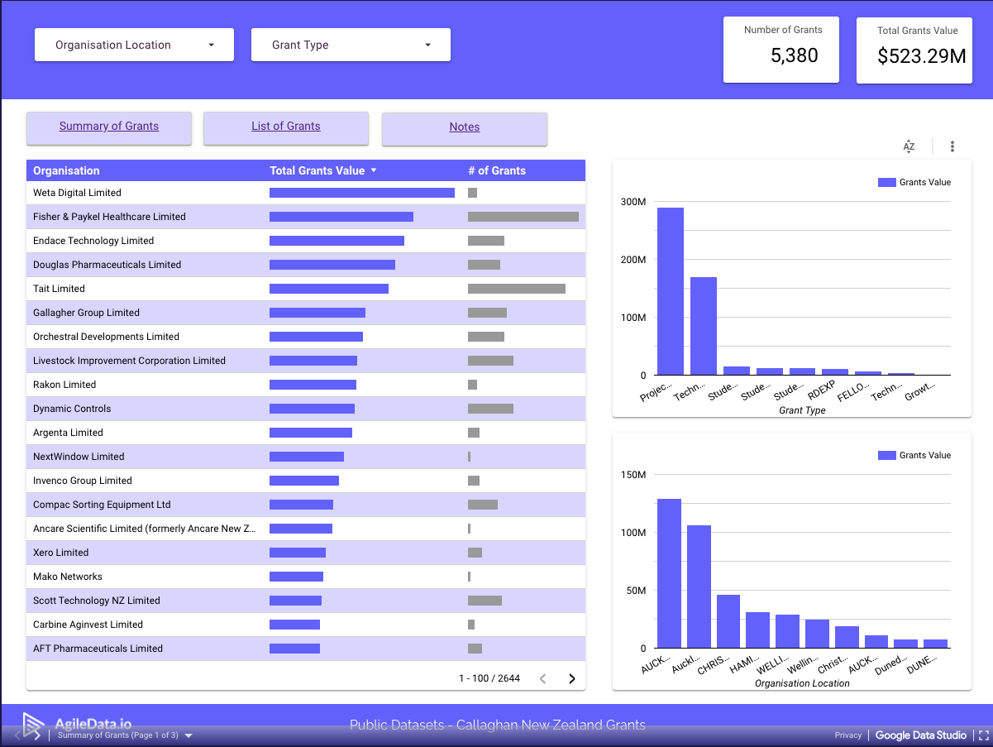The width and height of the screenshot is (993, 747).
Task: Go to the next table page
Action: 571,678
